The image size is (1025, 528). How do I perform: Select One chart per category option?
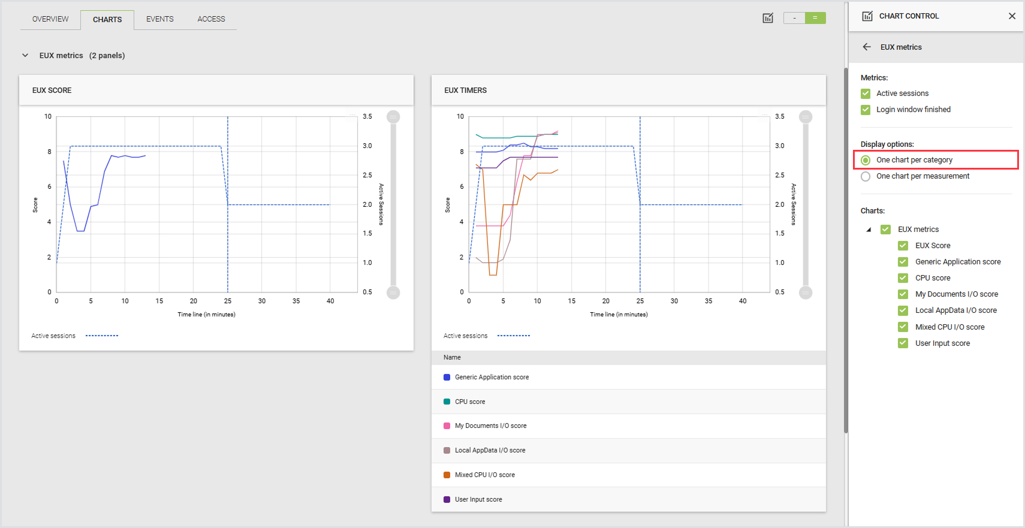click(866, 160)
